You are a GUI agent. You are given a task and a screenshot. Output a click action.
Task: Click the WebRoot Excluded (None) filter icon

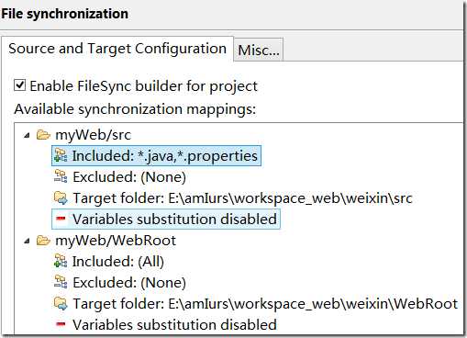click(61, 282)
